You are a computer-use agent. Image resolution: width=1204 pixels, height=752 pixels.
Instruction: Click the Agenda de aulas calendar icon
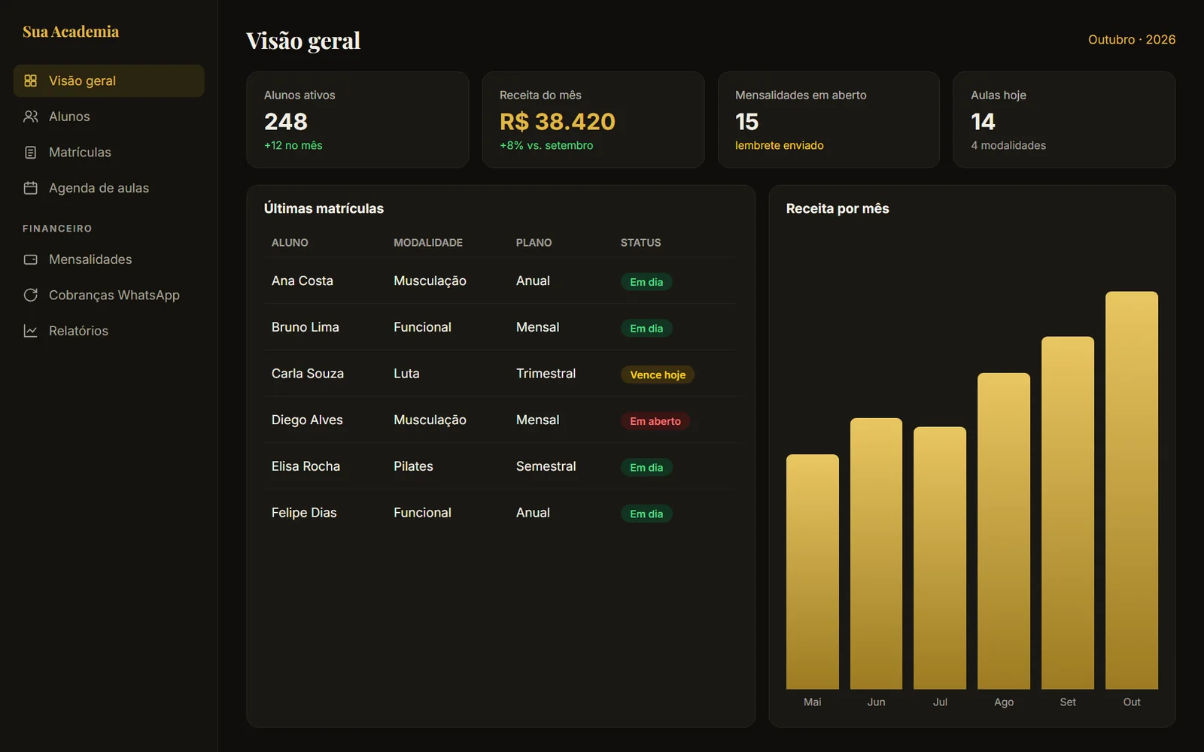click(30, 188)
